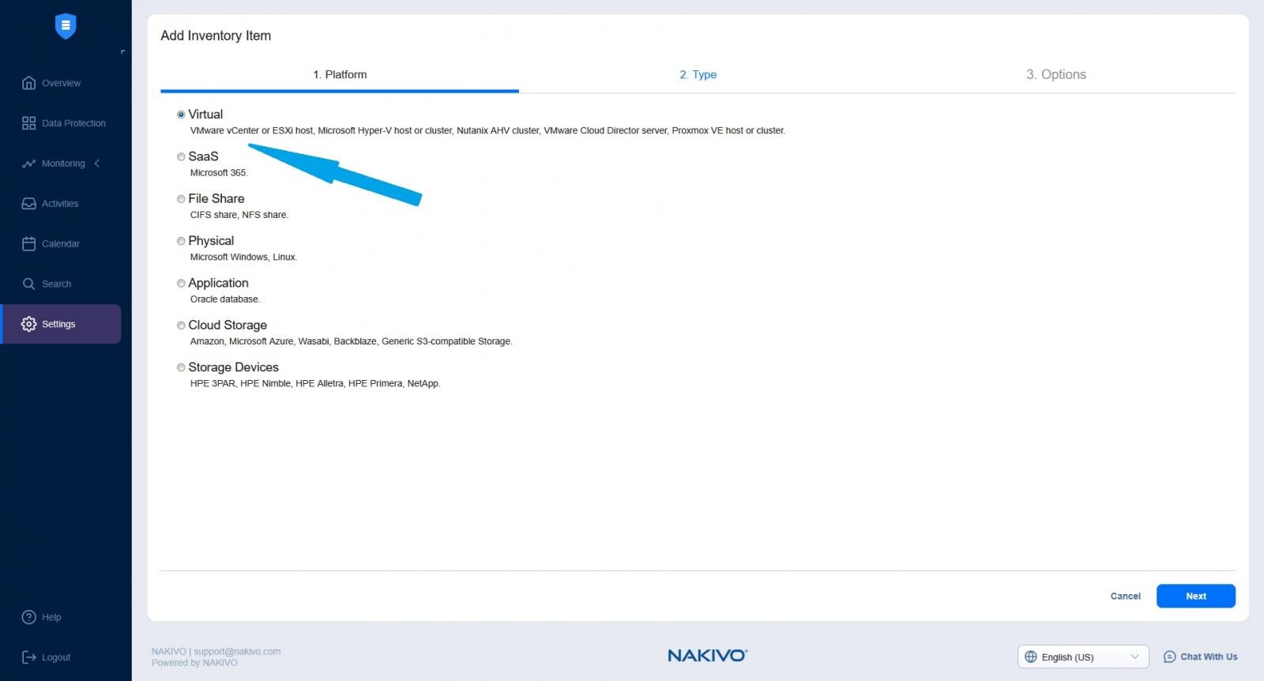Click the Logout exit icon
This screenshot has height=681, width=1264.
click(x=28, y=657)
